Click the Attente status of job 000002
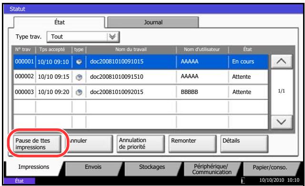The height and width of the screenshot is (186, 305). pyautogui.click(x=242, y=77)
